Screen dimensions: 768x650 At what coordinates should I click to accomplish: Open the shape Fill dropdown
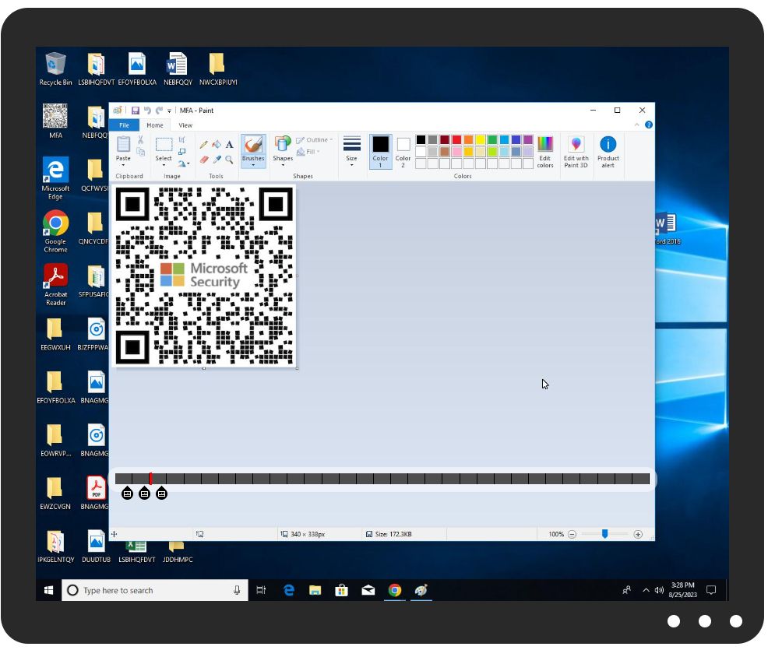(x=308, y=153)
